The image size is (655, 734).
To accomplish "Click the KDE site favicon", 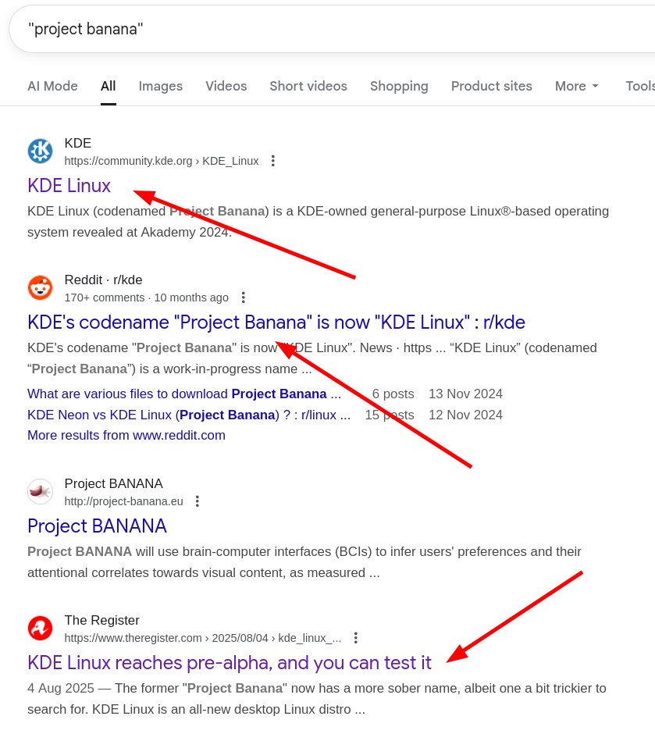I will (x=40, y=151).
